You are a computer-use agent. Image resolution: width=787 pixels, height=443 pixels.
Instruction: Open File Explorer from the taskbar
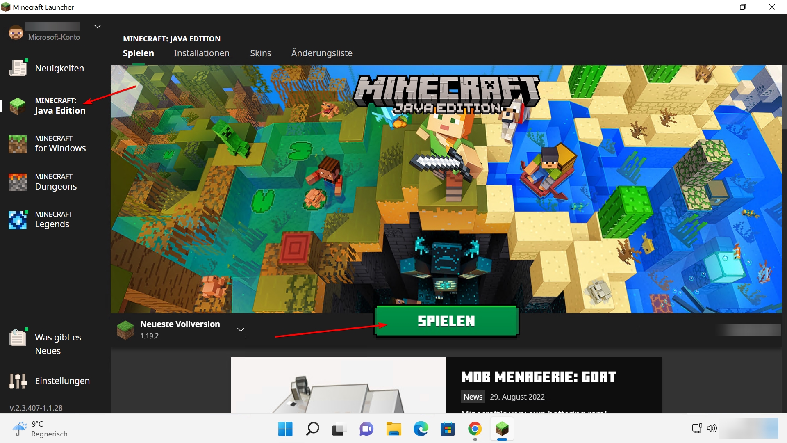(393, 429)
